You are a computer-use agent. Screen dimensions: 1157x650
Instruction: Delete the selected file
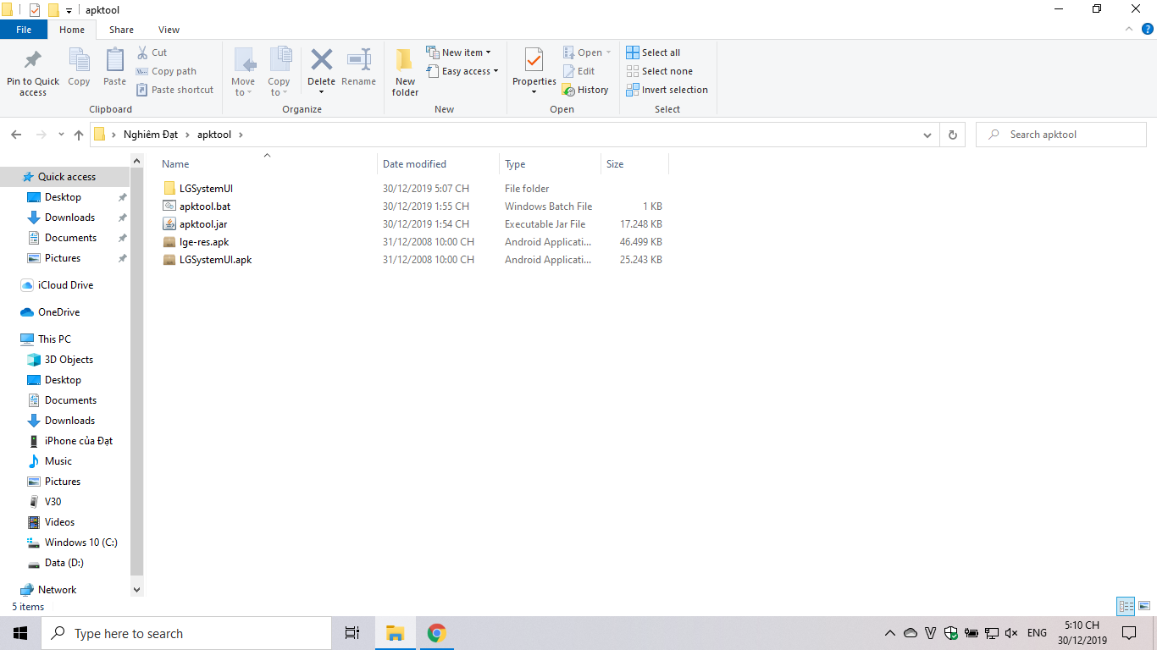coord(321,71)
